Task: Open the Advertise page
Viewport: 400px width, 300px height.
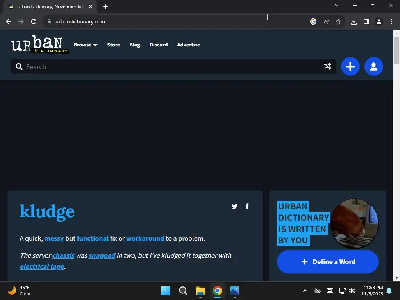Action: click(189, 45)
